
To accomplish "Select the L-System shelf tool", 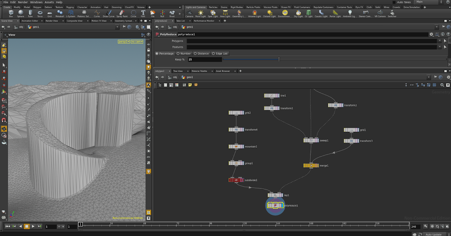I will [x=70, y=14].
